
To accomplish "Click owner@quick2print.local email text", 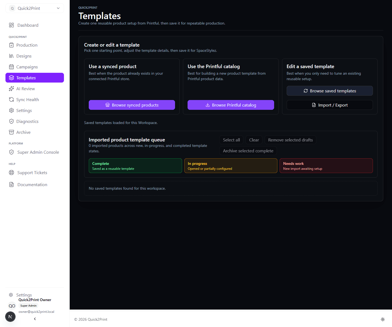I will point(36,312).
